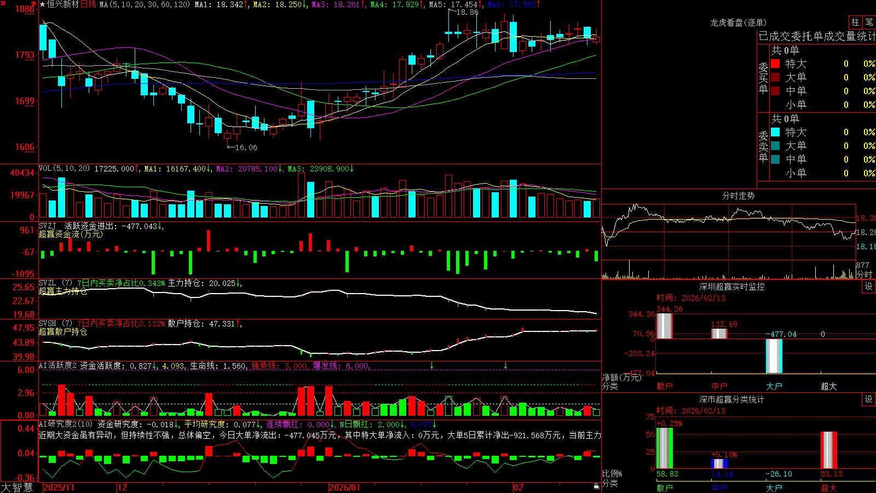Viewport: 876px width, 493px height.
Task: Click the star icon before 恒兴新材
Action: coord(43,4)
